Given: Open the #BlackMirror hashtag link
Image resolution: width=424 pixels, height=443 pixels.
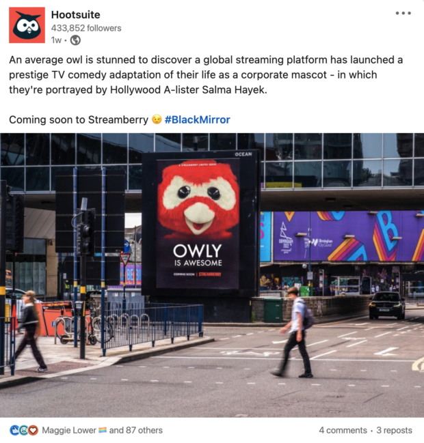Looking at the screenshot, I should pyautogui.click(x=197, y=119).
